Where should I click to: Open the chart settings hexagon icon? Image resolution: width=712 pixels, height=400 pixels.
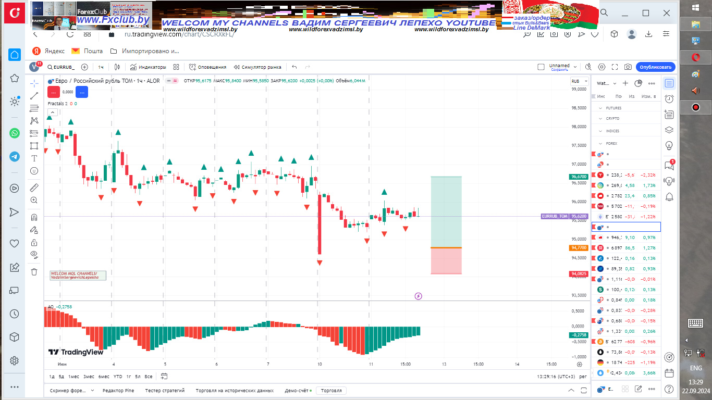click(x=602, y=67)
